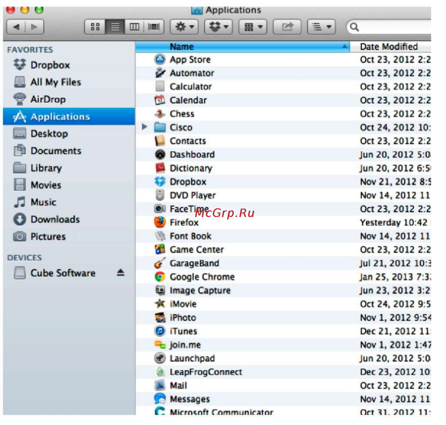
Task: Switch to column view
Action: coord(134,27)
